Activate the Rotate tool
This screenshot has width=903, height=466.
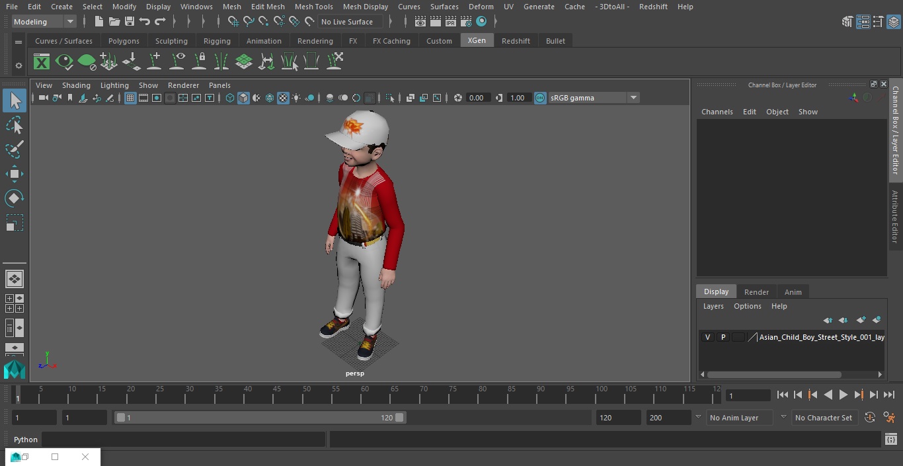(15, 198)
